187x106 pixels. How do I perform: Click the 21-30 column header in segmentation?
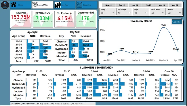point(67,71)
